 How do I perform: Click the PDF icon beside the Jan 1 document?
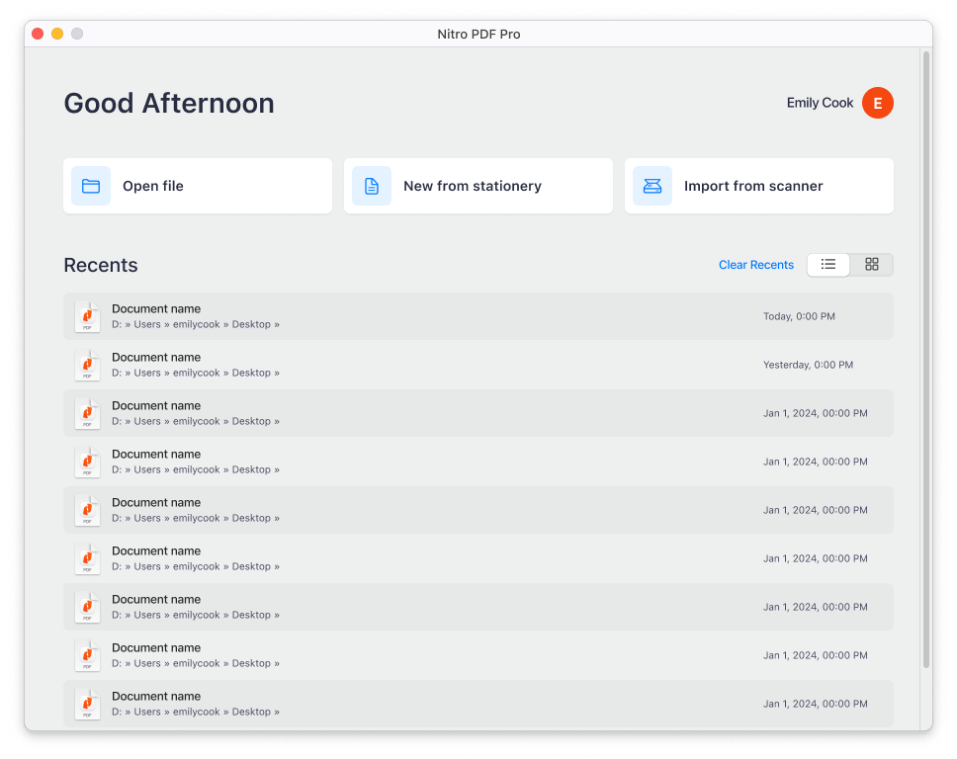pyautogui.click(x=87, y=413)
